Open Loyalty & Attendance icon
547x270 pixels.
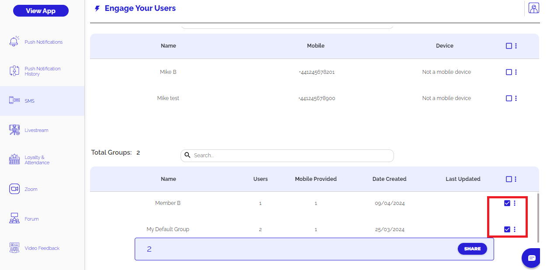[14, 160]
